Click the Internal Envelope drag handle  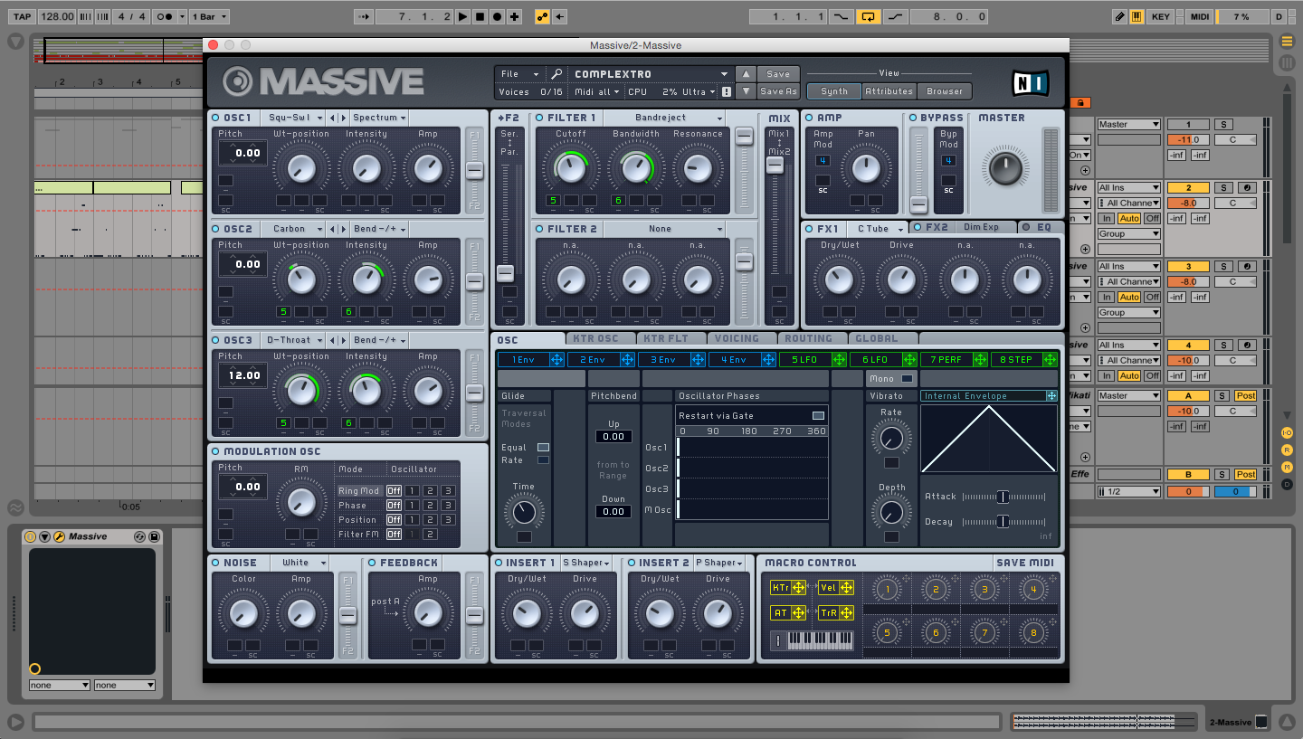tap(1051, 396)
